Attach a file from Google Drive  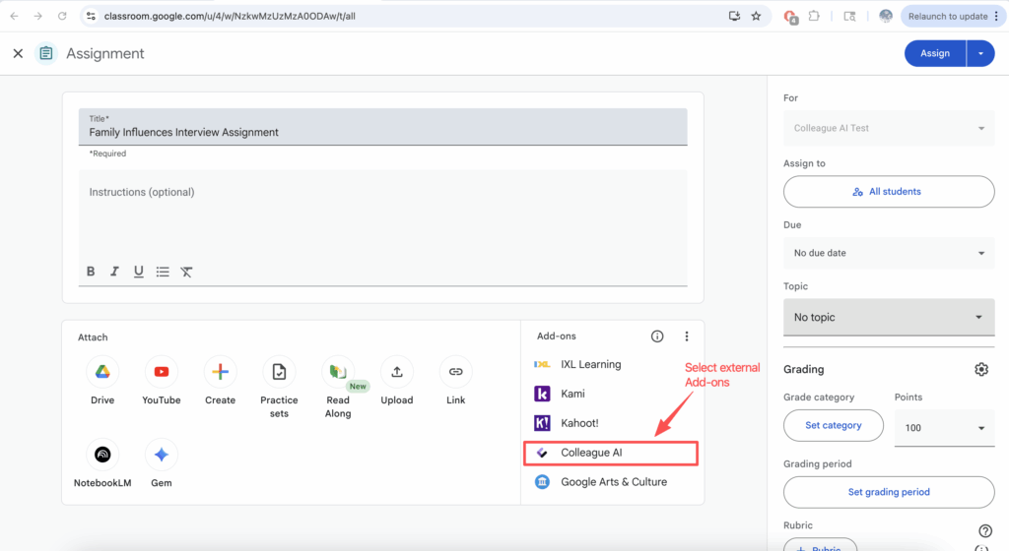coord(101,372)
